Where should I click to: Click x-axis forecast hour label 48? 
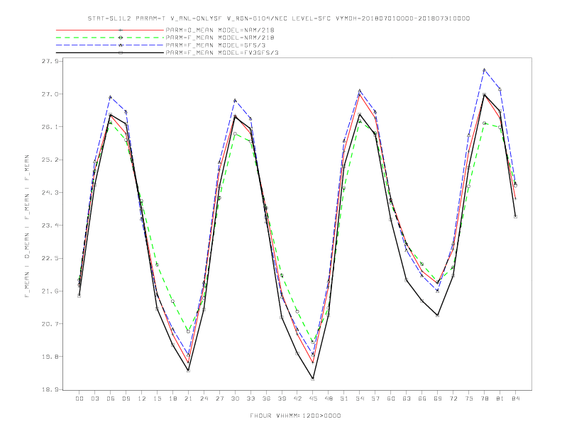coord(329,399)
